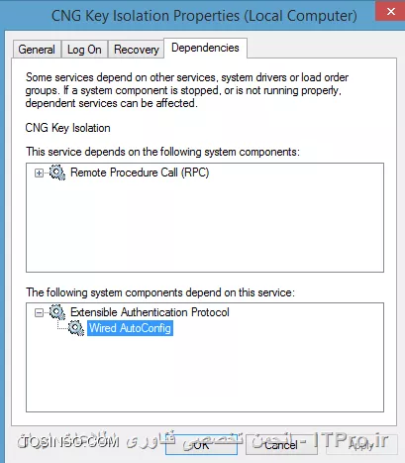Click the Apply button
Viewport: 405px width, 463px height.
[361, 445]
